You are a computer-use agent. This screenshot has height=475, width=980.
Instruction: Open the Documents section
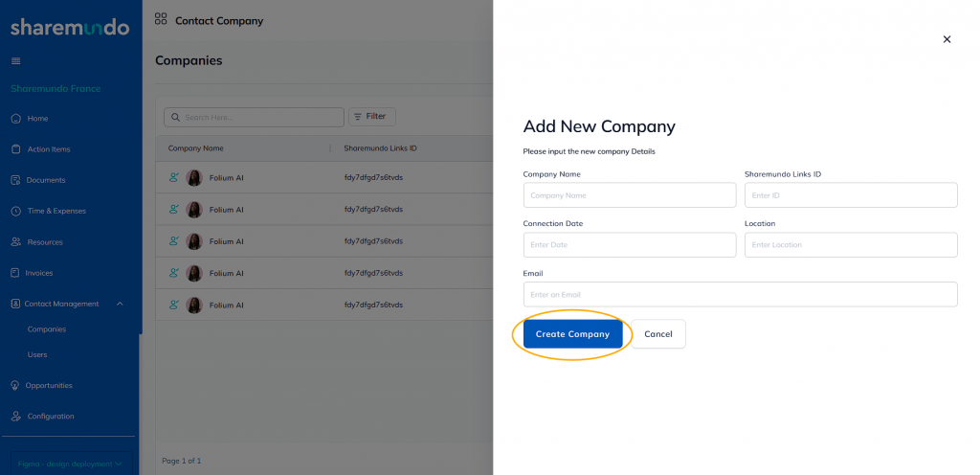click(x=45, y=180)
